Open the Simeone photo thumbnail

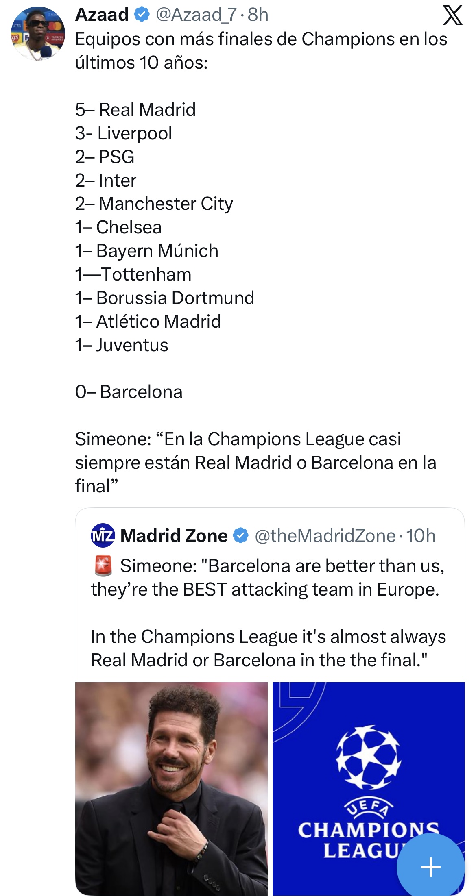click(171, 788)
